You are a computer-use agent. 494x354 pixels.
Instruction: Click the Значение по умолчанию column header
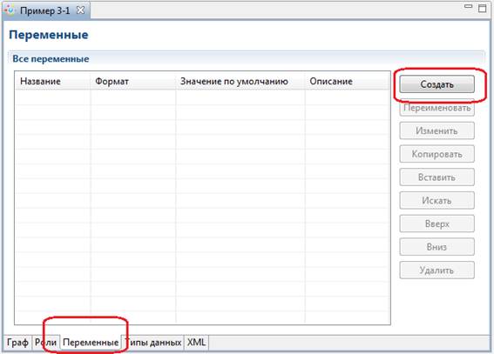[240, 82]
